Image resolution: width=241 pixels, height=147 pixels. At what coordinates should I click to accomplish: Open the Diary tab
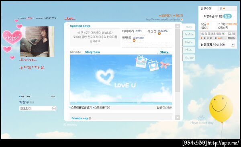(x=189, y=42)
